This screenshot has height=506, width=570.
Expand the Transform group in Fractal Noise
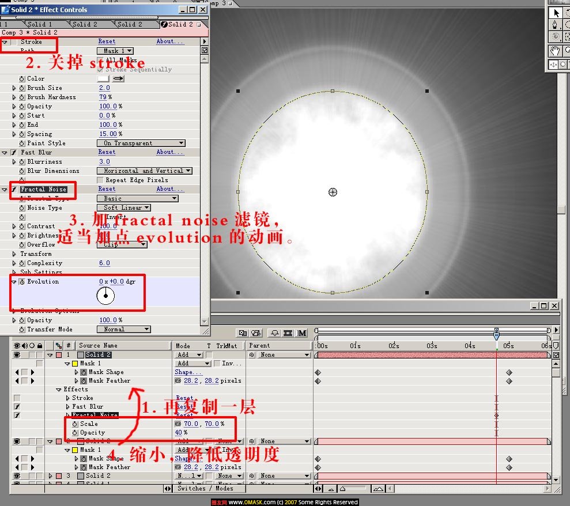[x=14, y=254]
